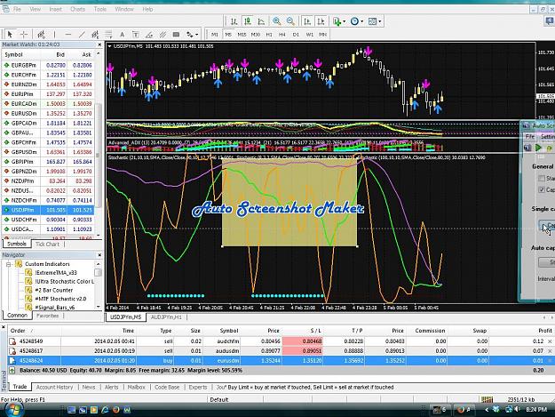The height and width of the screenshot is (417, 555).
Task: Switch chart to bar chart style
Action: pos(234,21)
